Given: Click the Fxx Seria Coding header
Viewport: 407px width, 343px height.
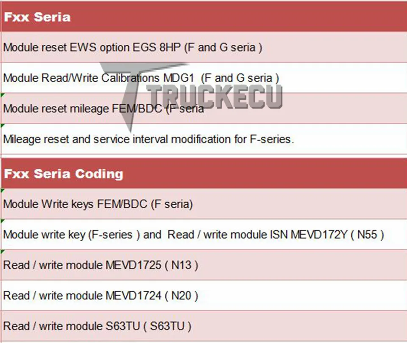Looking at the screenshot, I should click(204, 173).
